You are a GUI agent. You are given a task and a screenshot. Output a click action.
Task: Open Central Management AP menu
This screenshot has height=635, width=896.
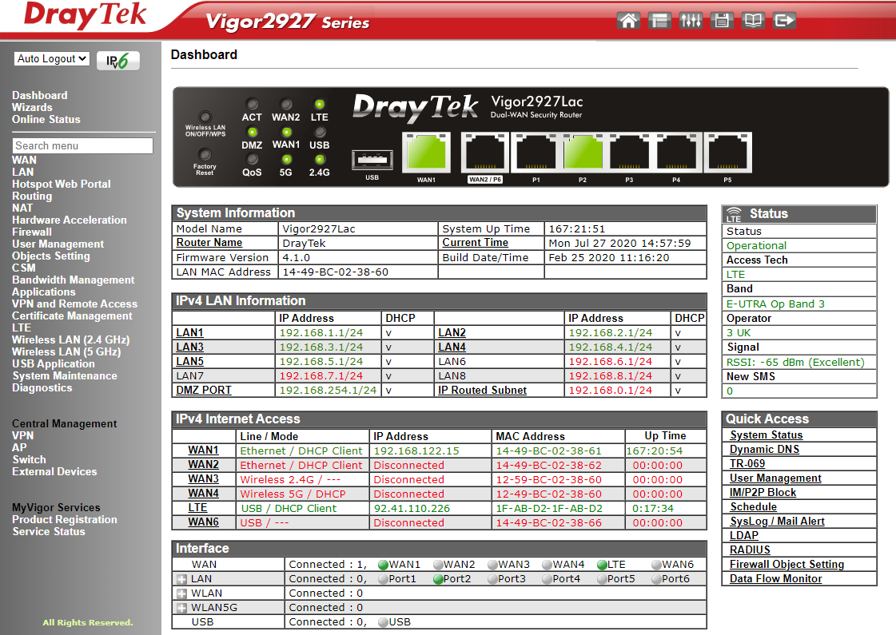tap(19, 448)
